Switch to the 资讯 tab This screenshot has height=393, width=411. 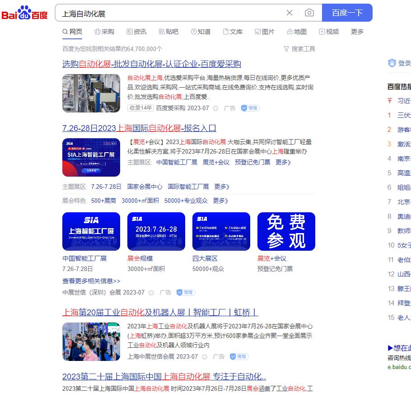point(136,32)
